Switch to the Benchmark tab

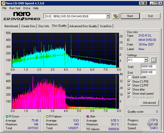tap(11, 26)
